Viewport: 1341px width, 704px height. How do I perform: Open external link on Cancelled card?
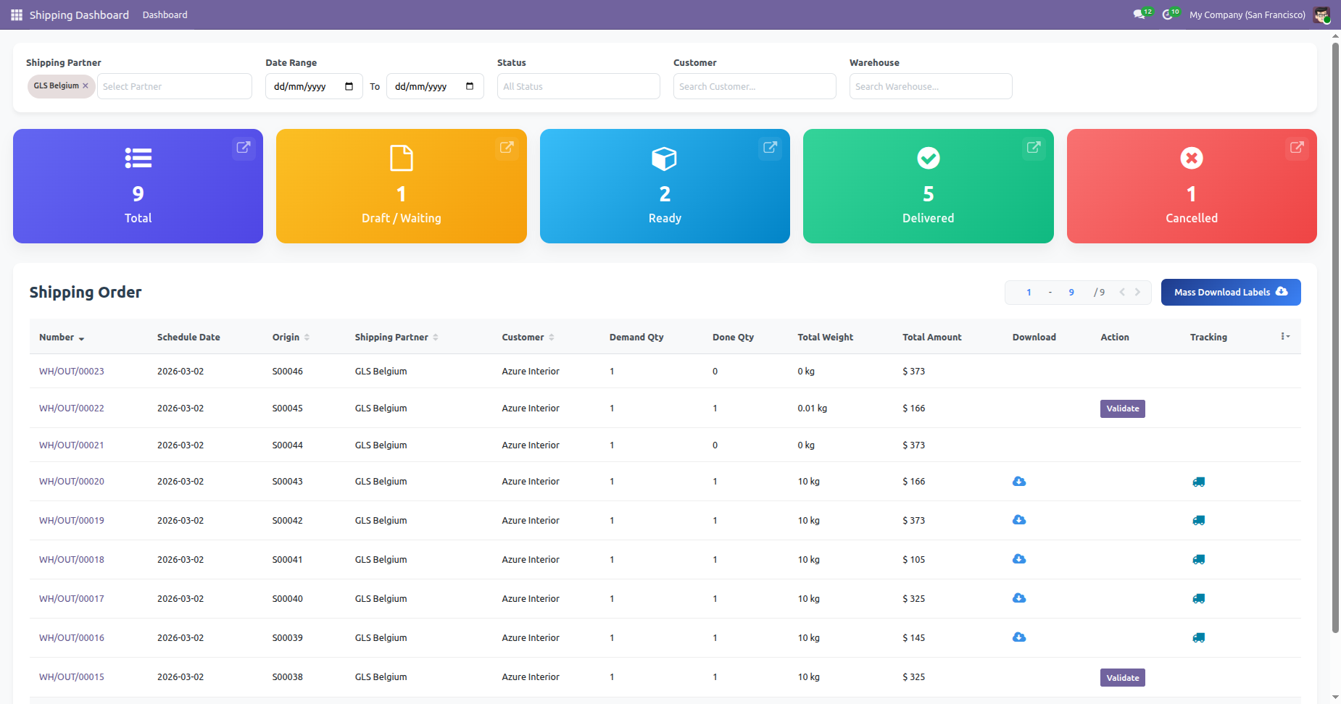point(1297,147)
